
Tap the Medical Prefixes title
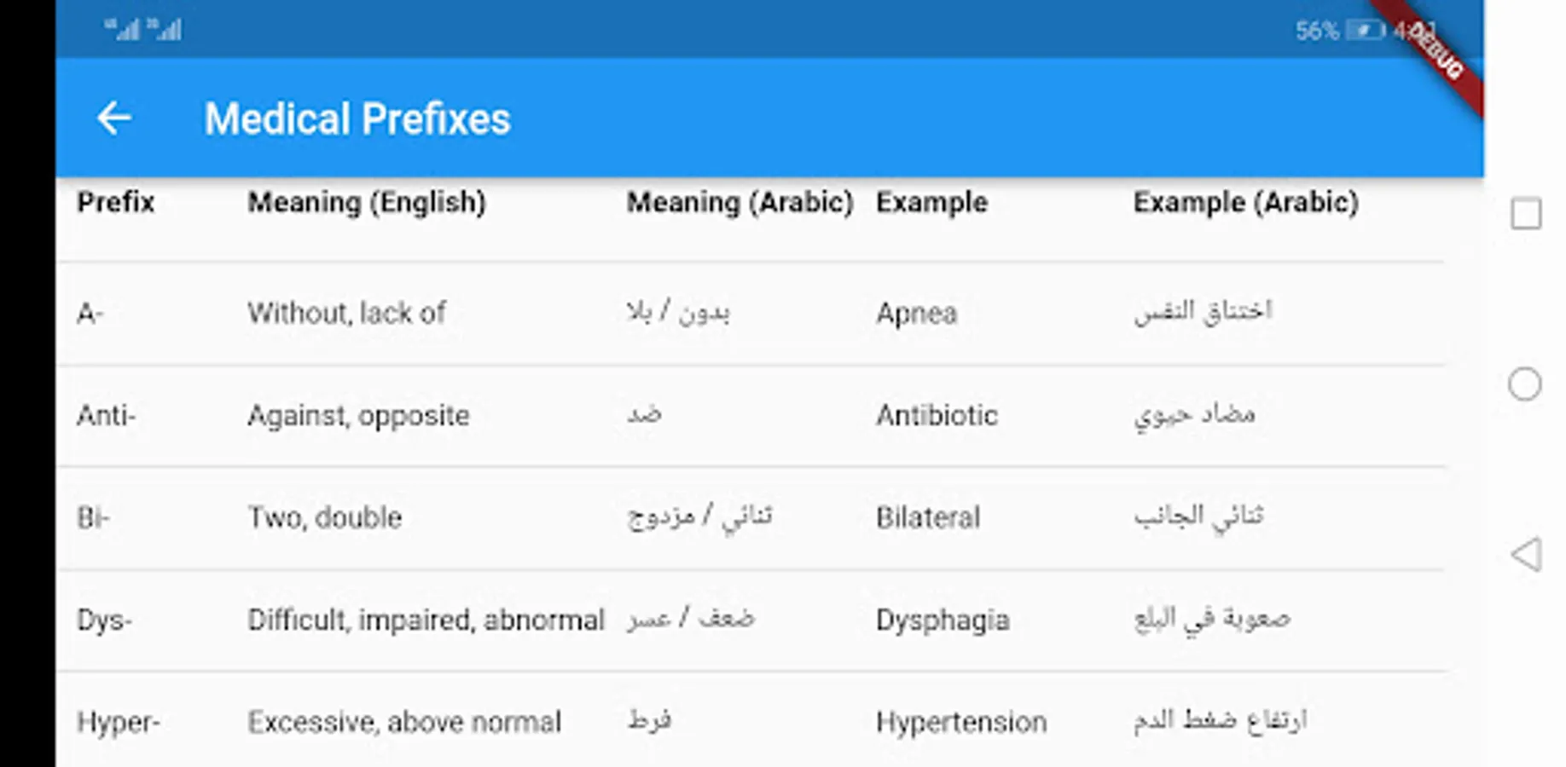(357, 118)
